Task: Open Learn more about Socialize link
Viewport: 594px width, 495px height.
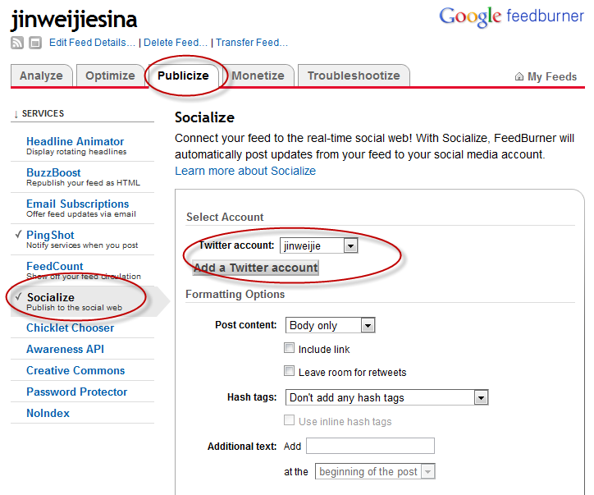Action: (x=245, y=171)
